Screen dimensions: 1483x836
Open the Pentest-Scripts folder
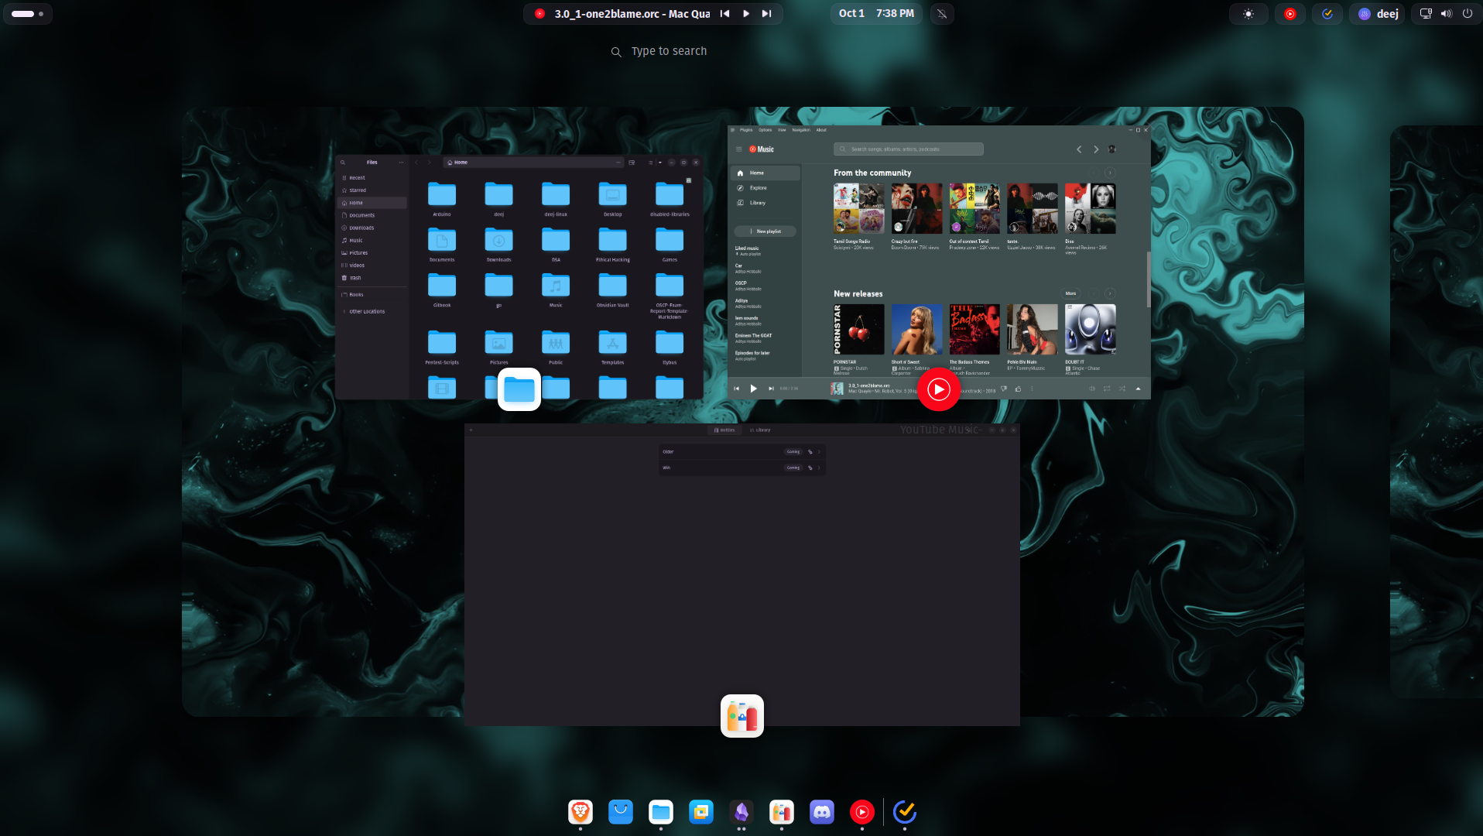(442, 348)
